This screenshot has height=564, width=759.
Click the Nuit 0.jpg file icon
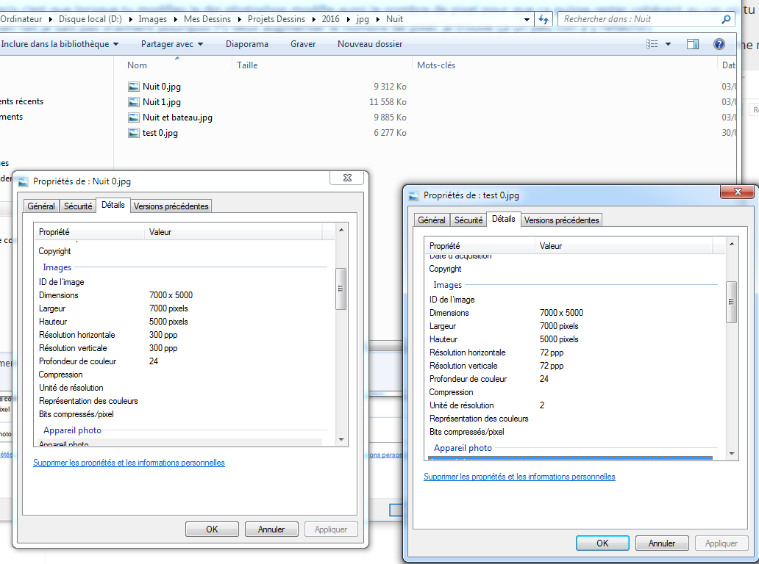133,87
